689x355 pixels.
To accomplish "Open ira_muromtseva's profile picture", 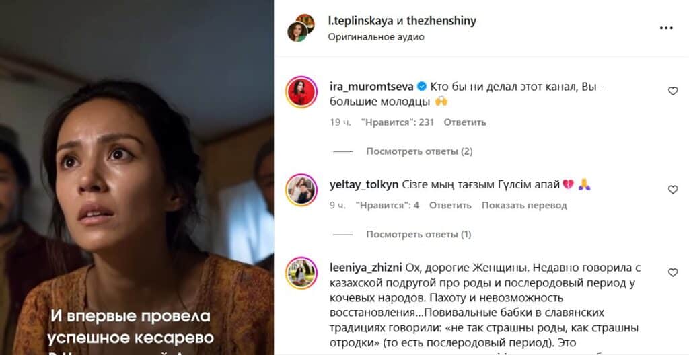I will [301, 92].
